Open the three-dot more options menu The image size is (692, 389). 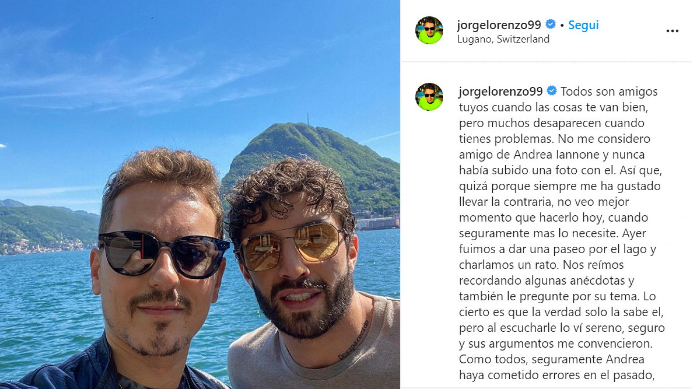tap(672, 31)
